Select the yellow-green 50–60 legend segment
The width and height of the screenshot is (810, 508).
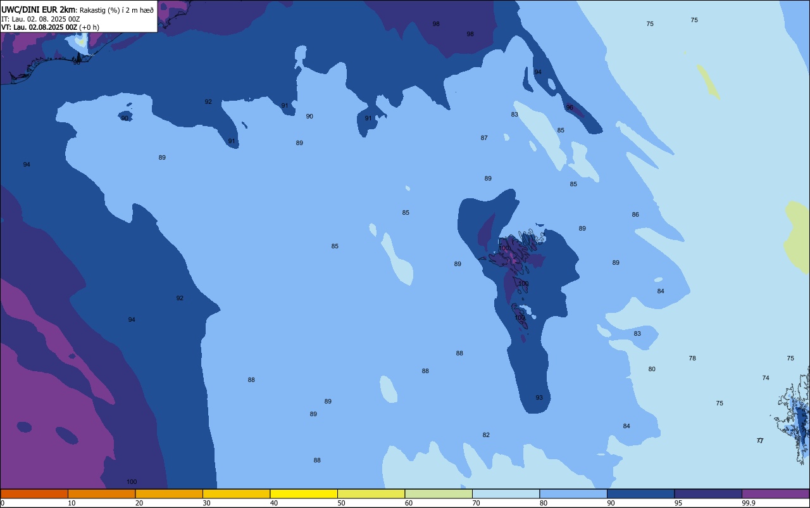(371, 493)
